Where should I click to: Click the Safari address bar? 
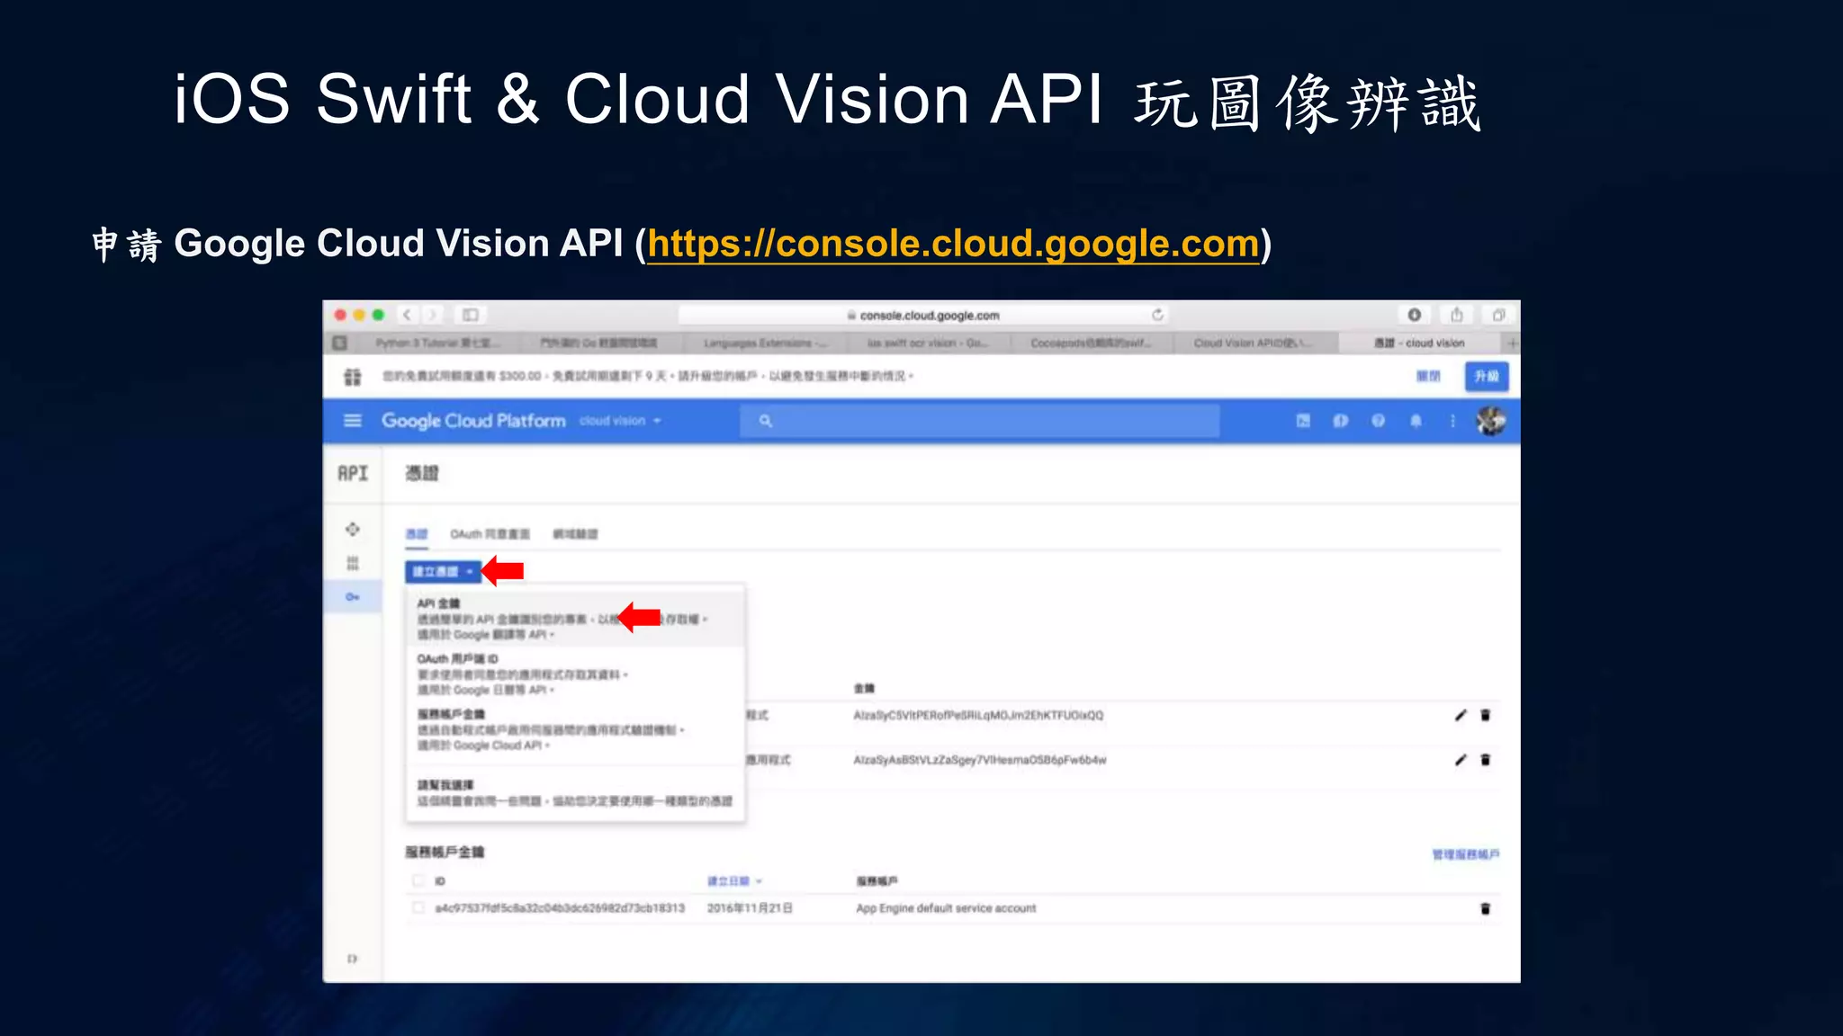coord(923,315)
